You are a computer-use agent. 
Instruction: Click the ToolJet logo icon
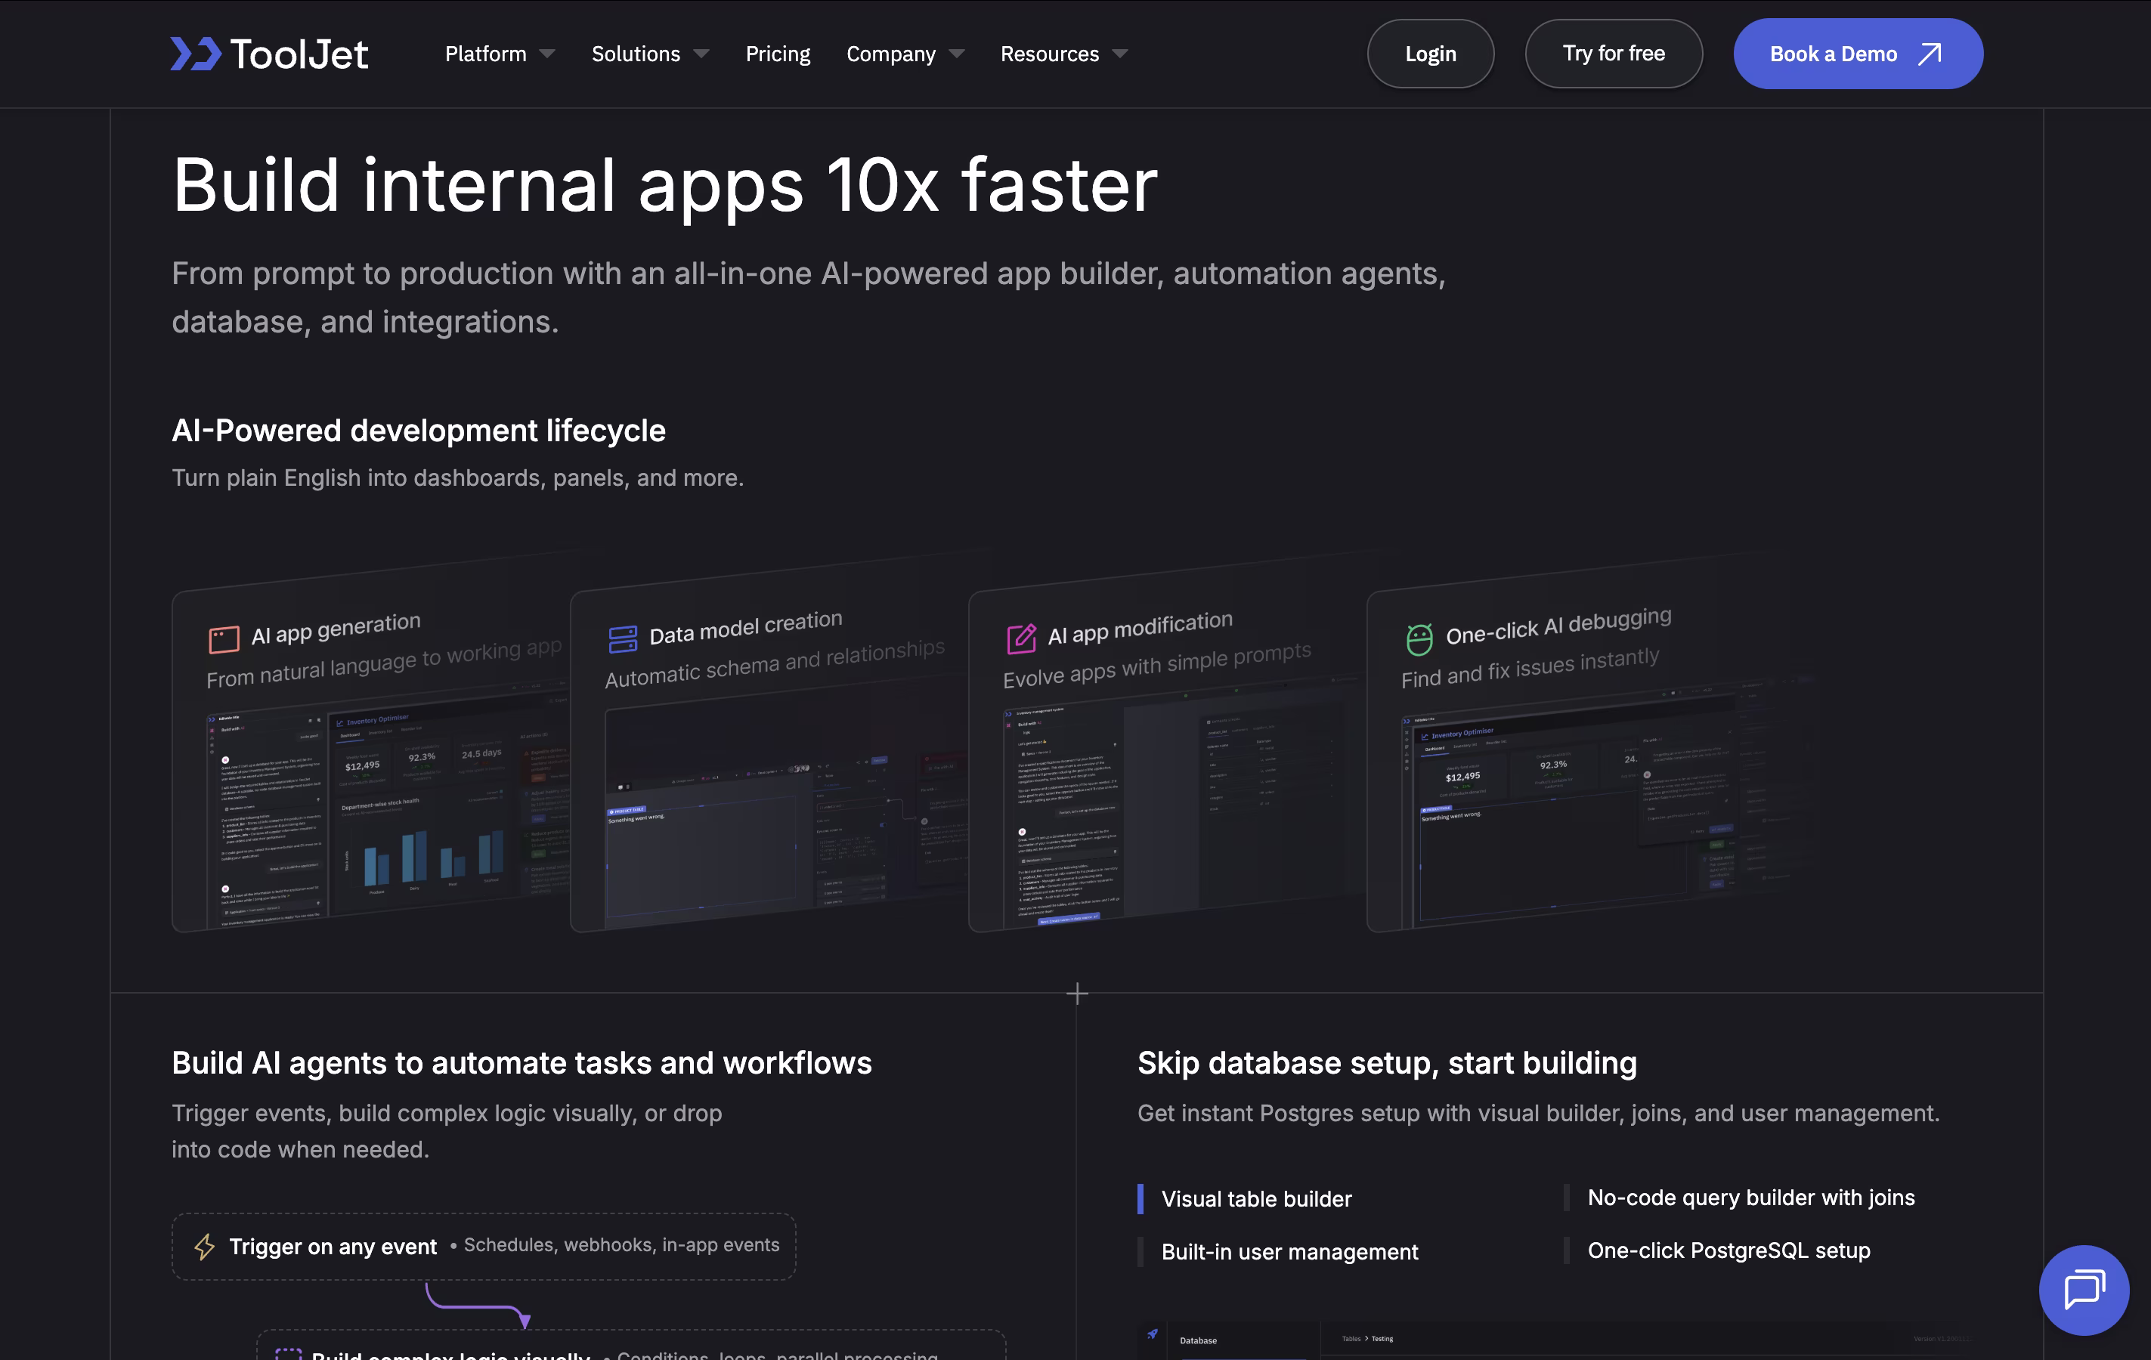[x=196, y=54]
